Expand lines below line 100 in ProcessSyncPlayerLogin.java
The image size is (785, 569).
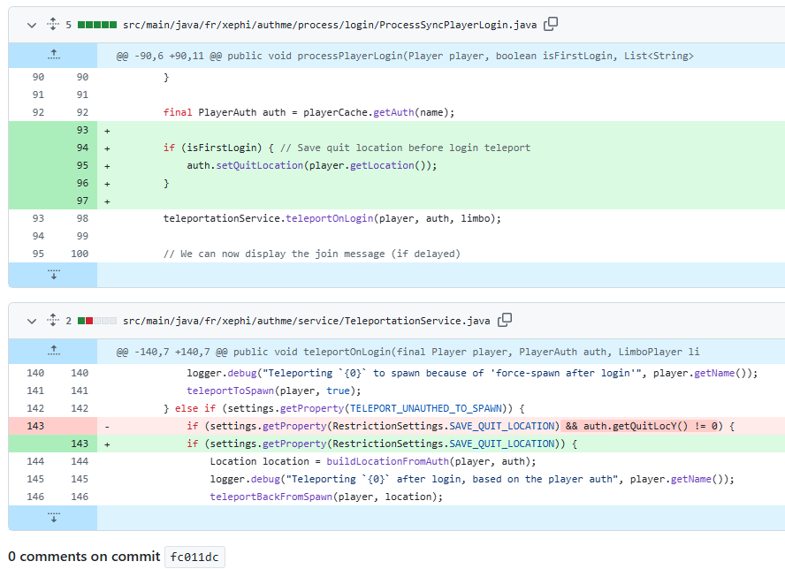coord(53,275)
